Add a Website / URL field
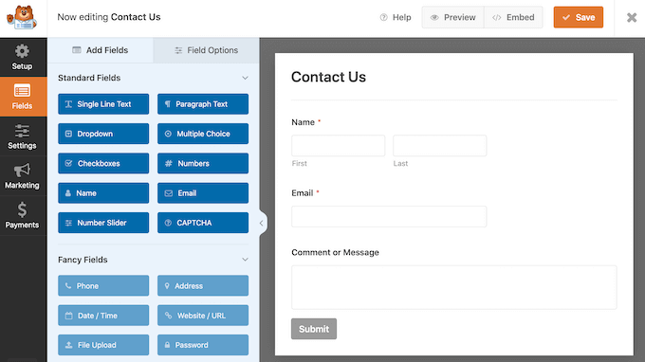This screenshot has width=645, height=362. pyautogui.click(x=203, y=316)
